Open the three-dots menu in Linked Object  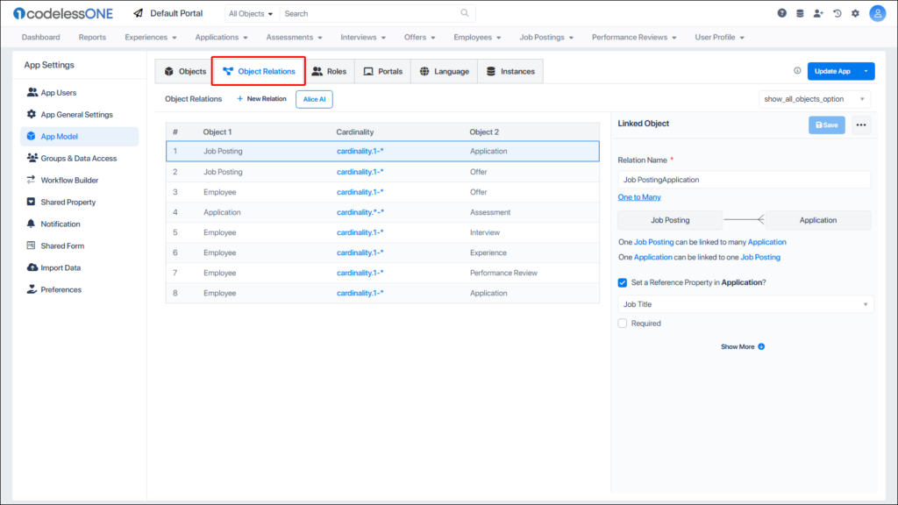(x=861, y=124)
